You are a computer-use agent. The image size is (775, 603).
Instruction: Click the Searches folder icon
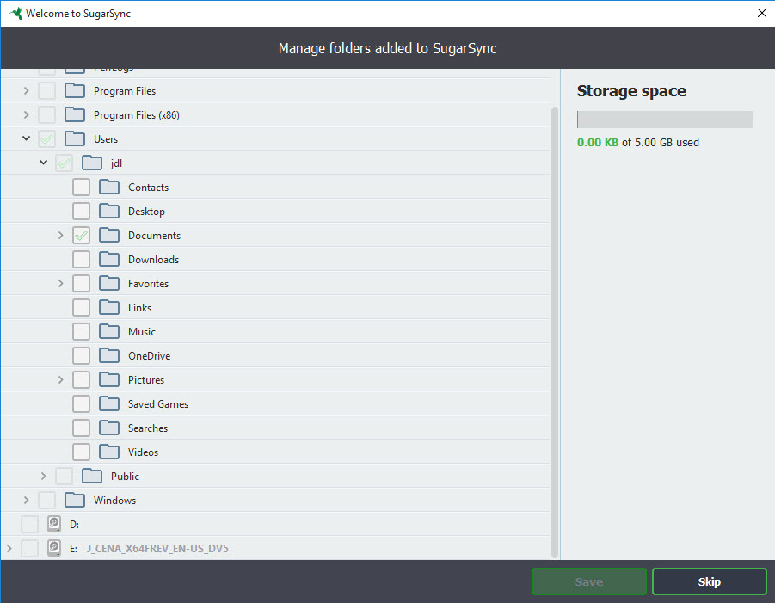click(x=109, y=428)
